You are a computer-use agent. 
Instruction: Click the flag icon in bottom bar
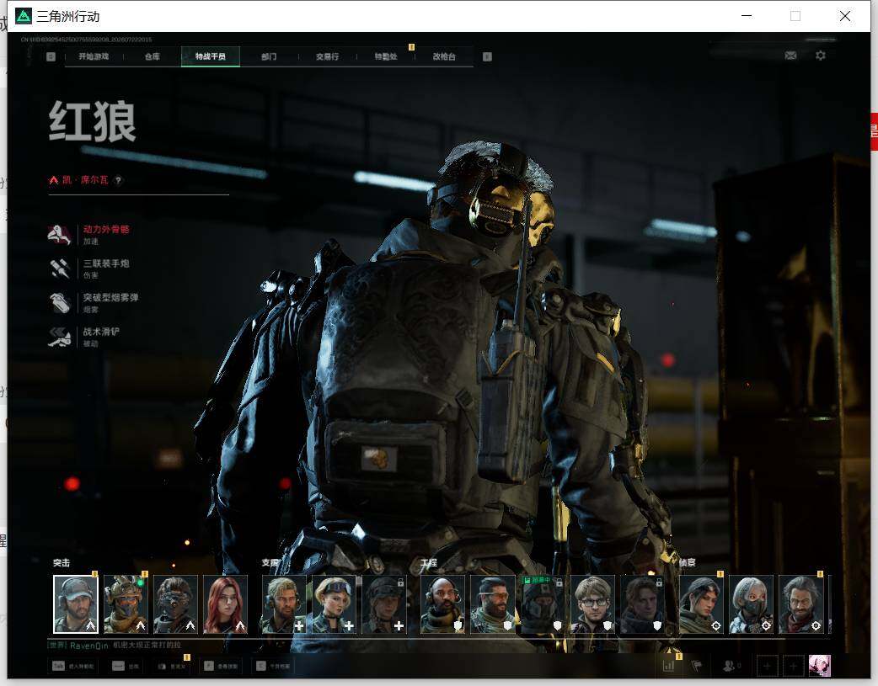(697, 666)
